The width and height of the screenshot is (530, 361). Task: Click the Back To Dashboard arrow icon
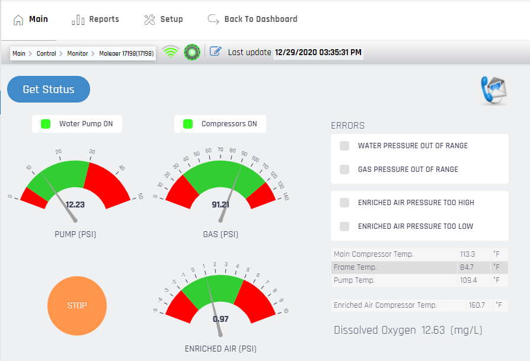pos(212,18)
